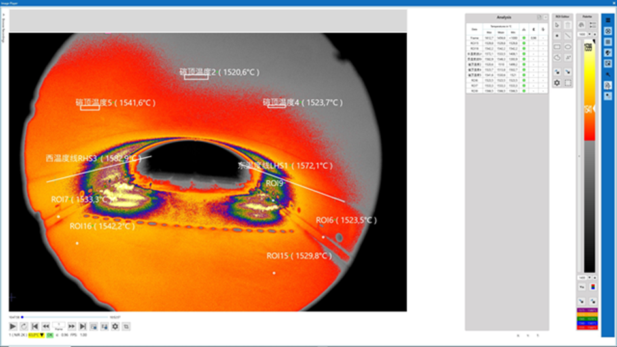Click the document report icon in blue sidebar
617x347 pixels.
[608, 85]
